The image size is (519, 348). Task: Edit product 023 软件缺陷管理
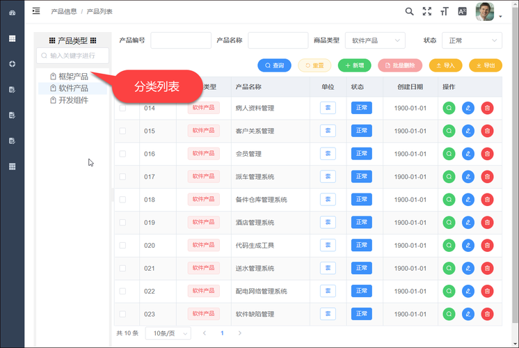(468, 314)
